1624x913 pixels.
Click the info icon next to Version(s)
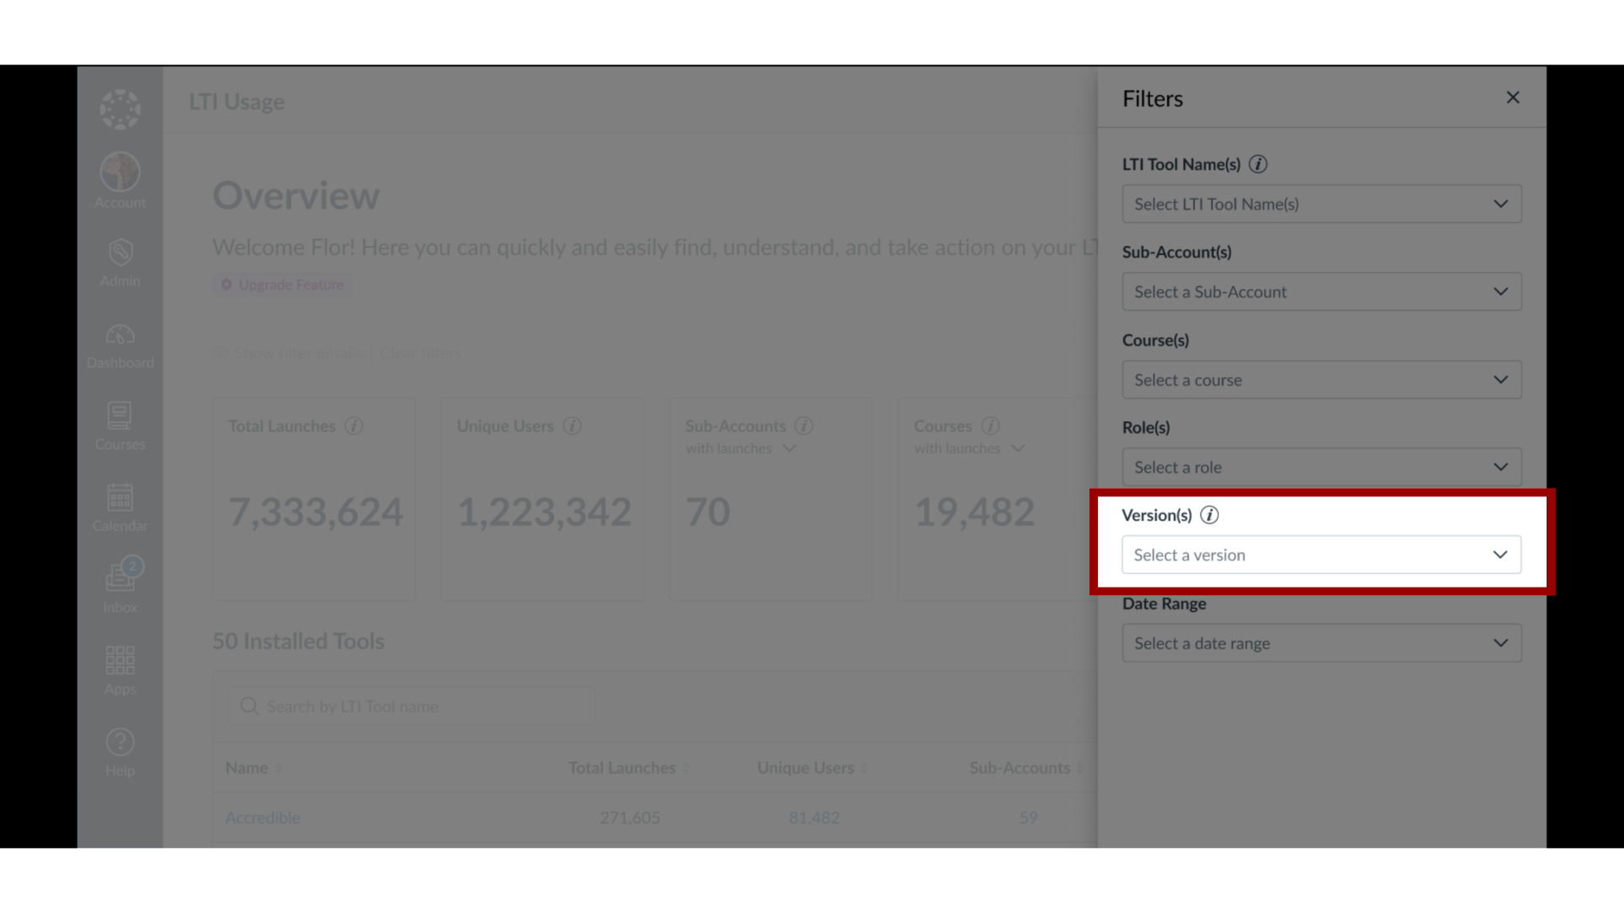pos(1209,514)
